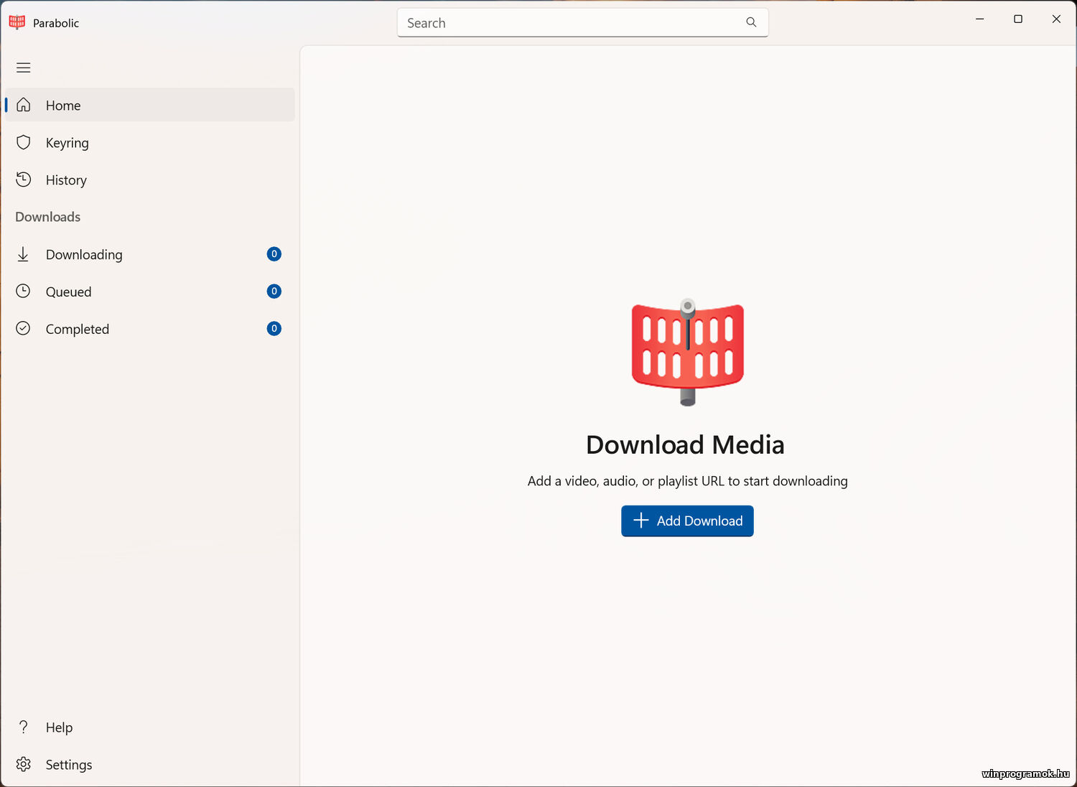This screenshot has width=1077, height=787.
Task: Click the Completed checkmark icon
Action: (24, 329)
